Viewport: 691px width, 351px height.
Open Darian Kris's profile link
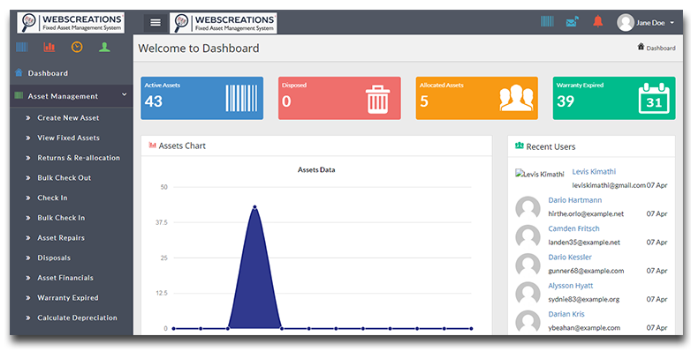click(x=566, y=314)
